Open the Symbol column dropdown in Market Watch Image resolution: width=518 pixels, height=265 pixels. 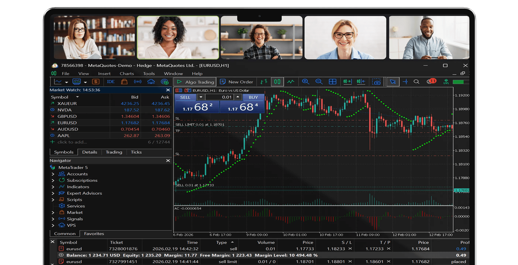click(x=77, y=97)
